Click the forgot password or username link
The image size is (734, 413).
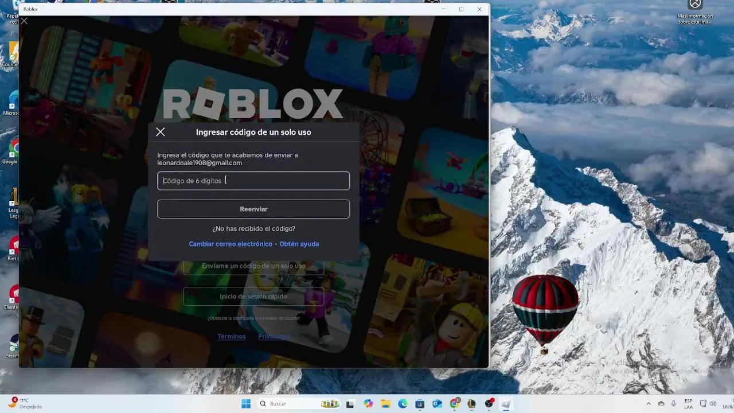coord(253,318)
